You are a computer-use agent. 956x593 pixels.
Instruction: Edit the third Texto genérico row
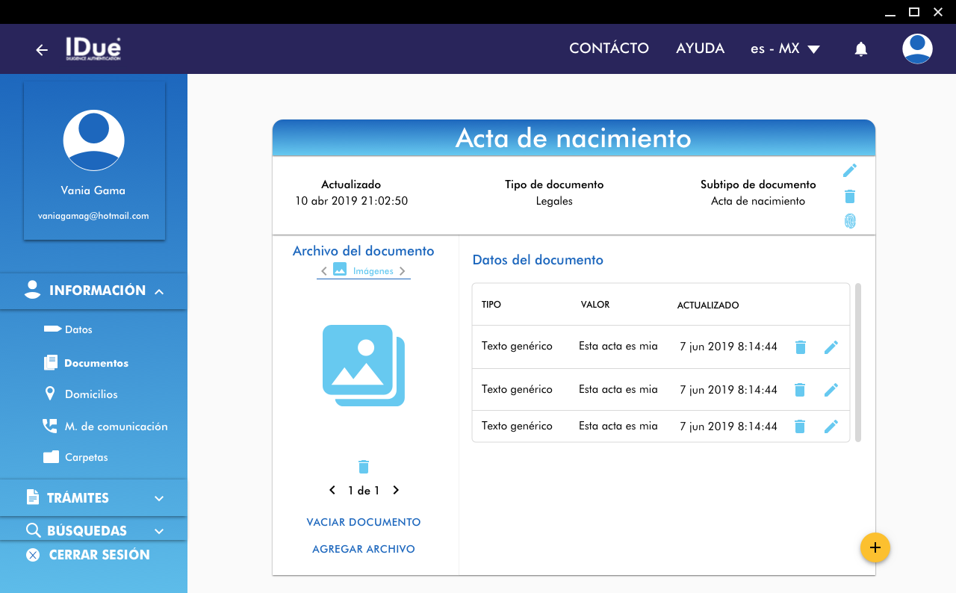tap(831, 426)
